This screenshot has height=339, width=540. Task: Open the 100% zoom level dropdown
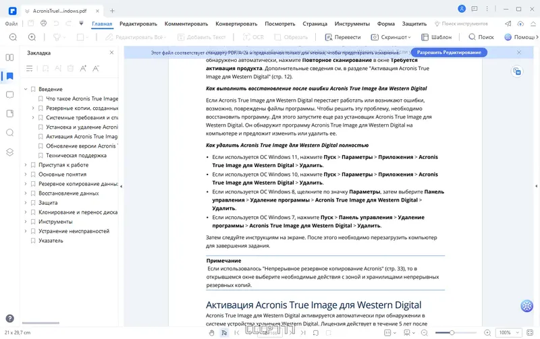(508, 333)
